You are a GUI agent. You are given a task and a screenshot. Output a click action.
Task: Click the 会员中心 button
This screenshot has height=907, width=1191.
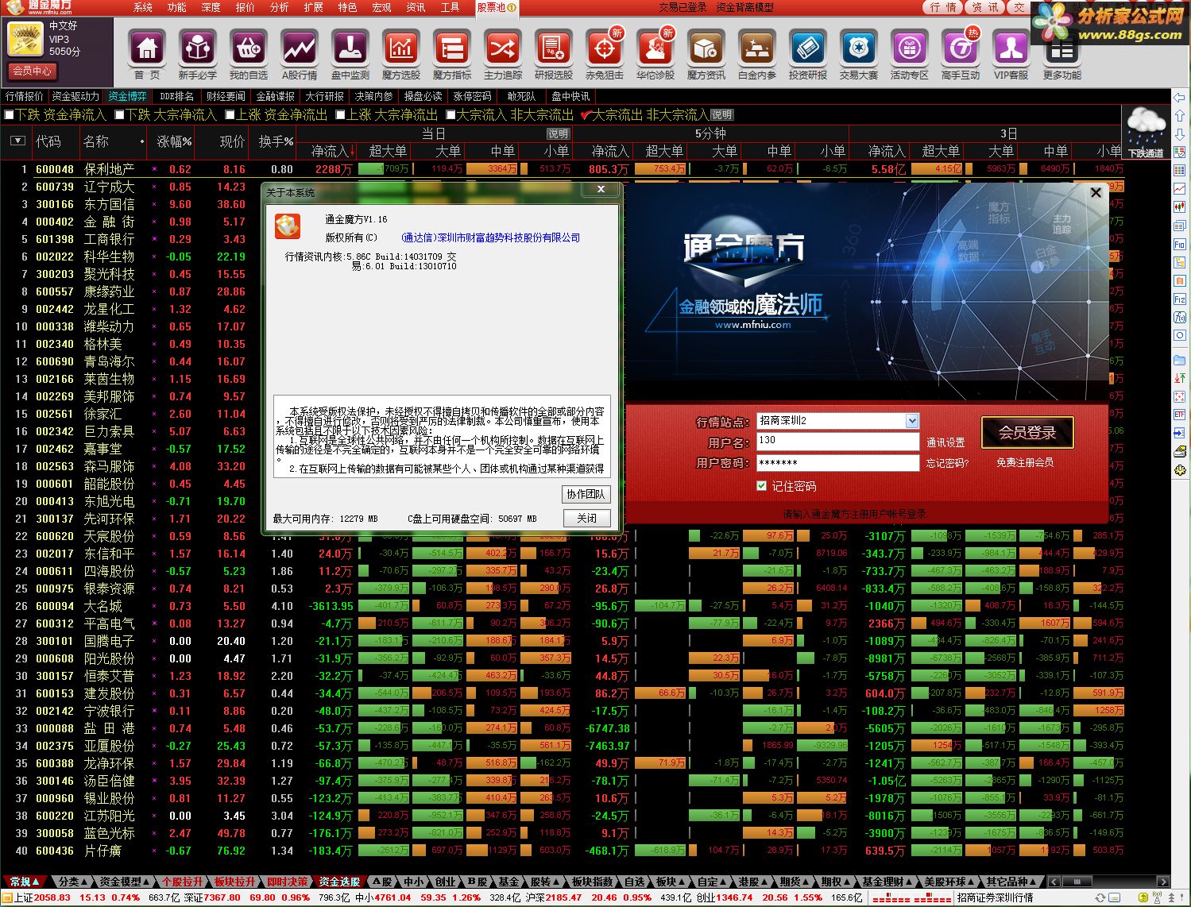[x=32, y=71]
